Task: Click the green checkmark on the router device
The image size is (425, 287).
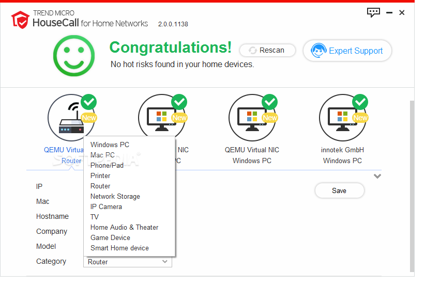Action: 88,102
